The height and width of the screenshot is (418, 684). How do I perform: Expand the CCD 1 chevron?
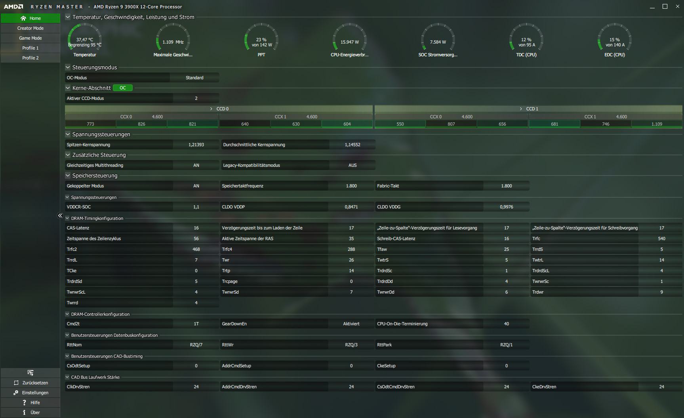tap(521, 109)
